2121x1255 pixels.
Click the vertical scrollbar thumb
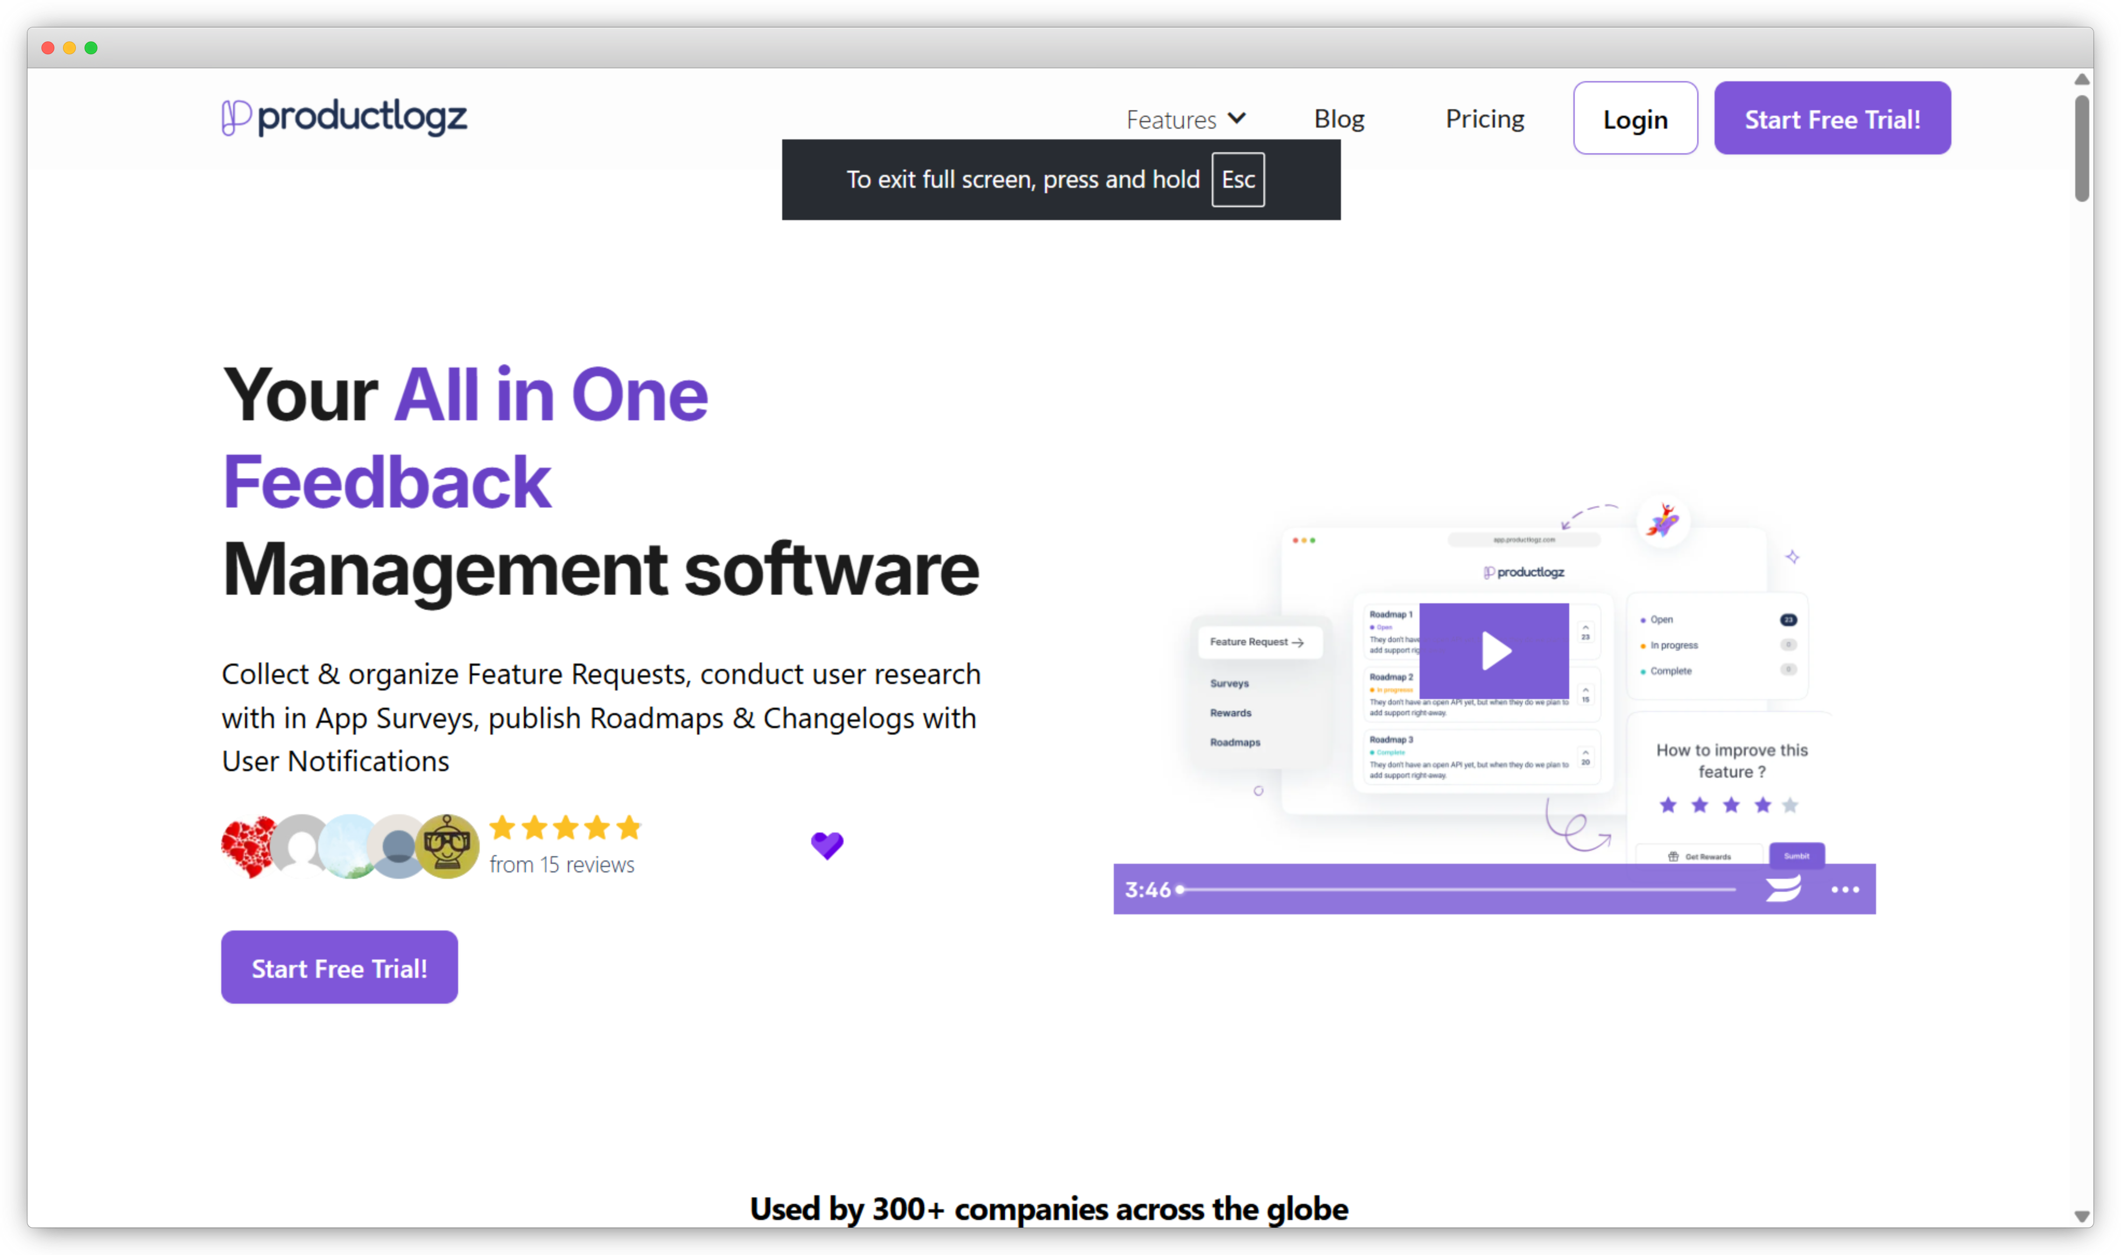point(2081,149)
